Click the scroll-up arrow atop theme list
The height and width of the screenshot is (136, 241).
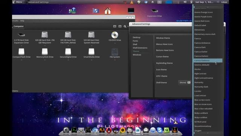pyautogui.click(x=208, y=7)
